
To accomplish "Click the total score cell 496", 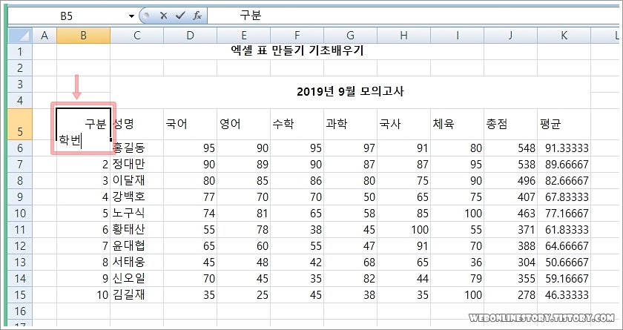I will coord(510,180).
